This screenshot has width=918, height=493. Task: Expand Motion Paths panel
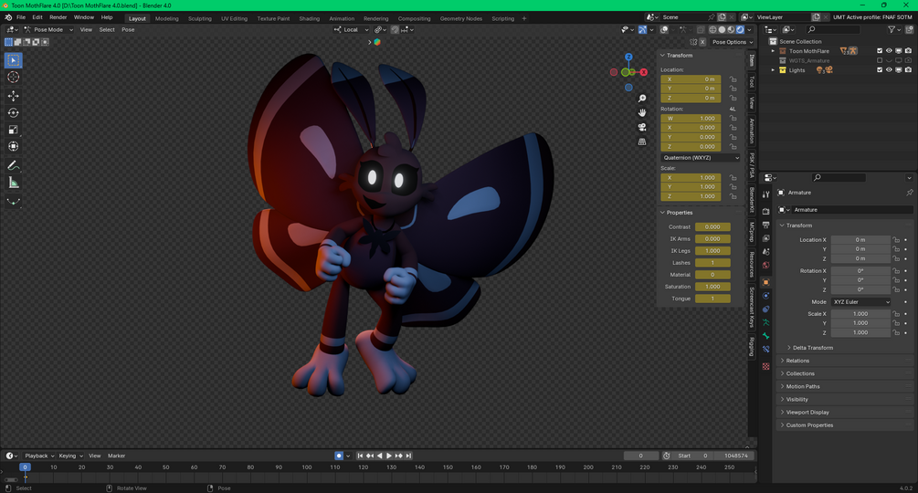[x=803, y=386]
